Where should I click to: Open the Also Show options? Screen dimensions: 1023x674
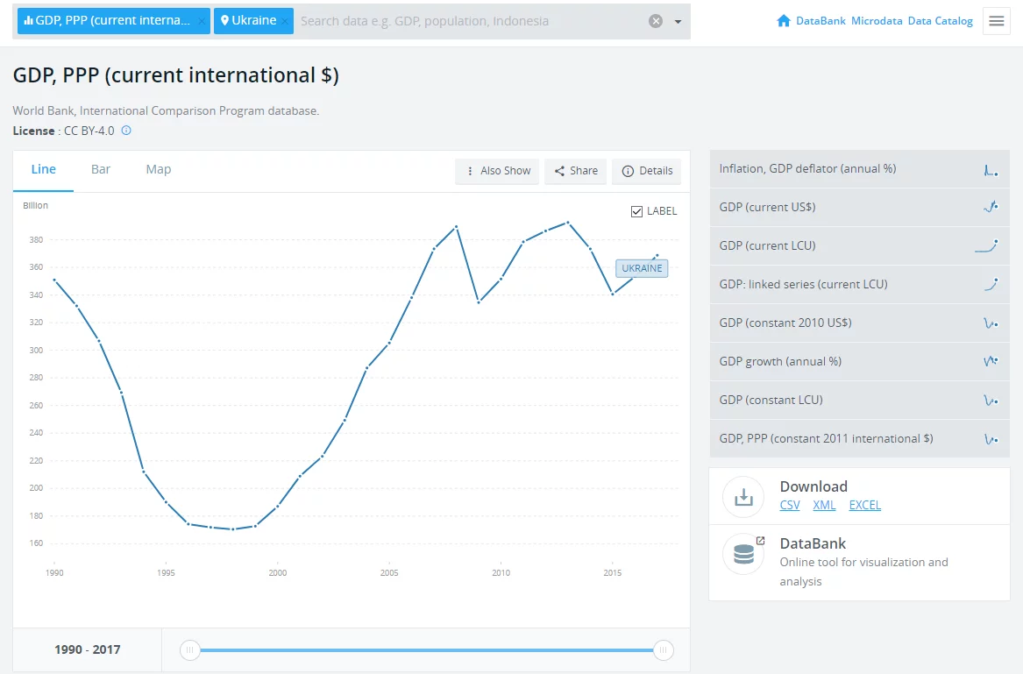point(498,171)
